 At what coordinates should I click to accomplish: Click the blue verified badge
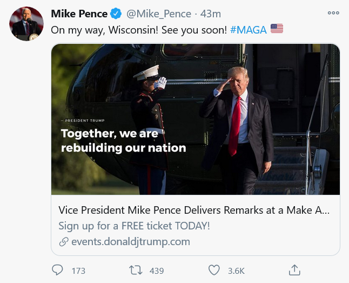point(116,14)
